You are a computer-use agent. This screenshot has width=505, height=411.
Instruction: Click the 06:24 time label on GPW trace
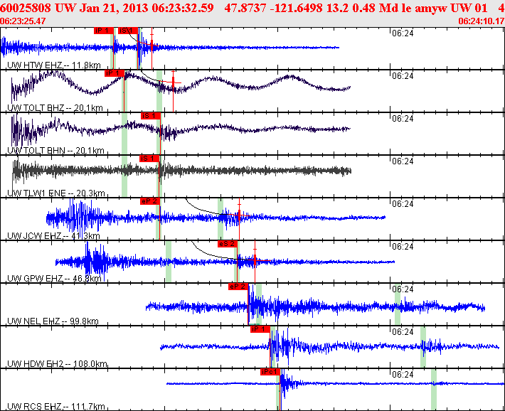[403, 247]
